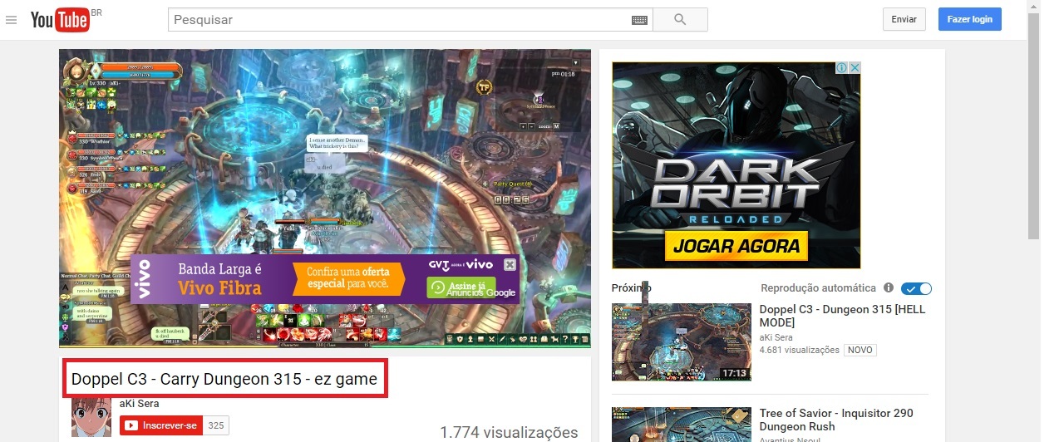Image resolution: width=1064 pixels, height=442 pixels.
Task: Click the Fazer login button
Action: (x=969, y=20)
